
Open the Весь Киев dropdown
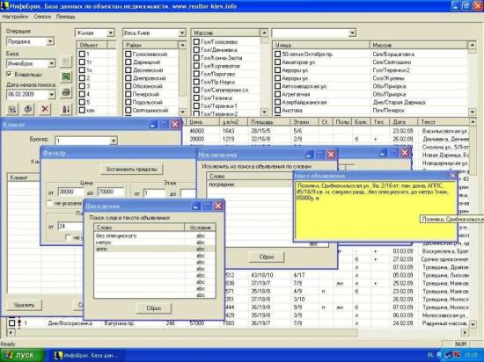[x=182, y=33]
